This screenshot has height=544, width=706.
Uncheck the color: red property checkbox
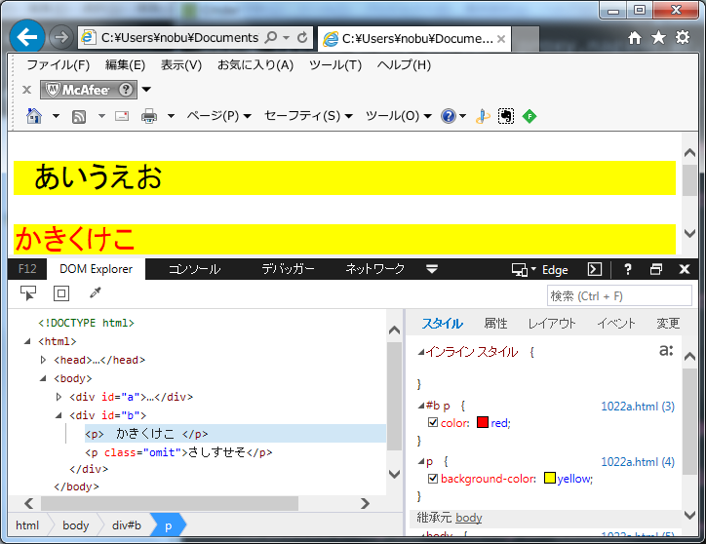[x=433, y=423]
